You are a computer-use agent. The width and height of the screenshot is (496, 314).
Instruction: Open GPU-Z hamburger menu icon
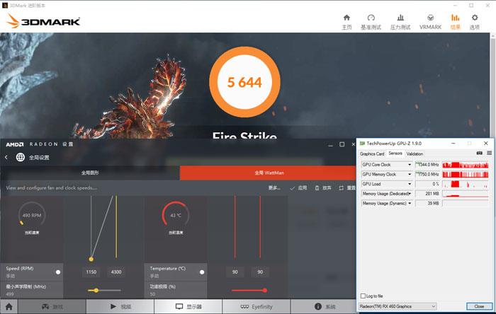click(490, 153)
